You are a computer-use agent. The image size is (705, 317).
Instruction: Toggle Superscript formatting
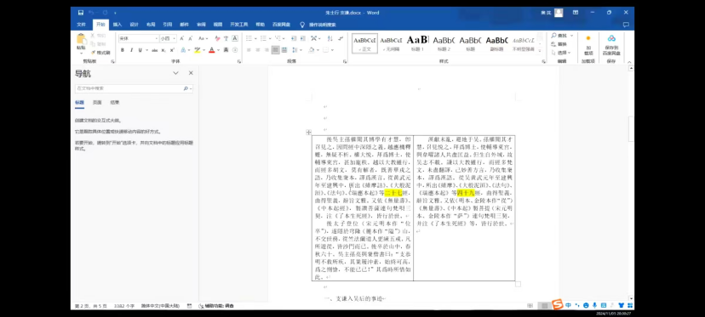(x=172, y=50)
